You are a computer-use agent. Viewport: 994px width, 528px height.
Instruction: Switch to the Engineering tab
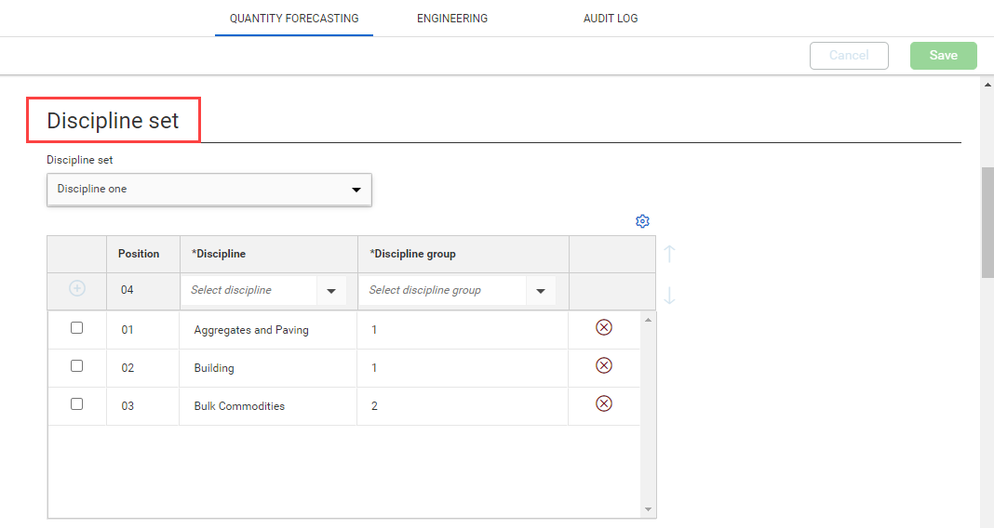pos(452,19)
